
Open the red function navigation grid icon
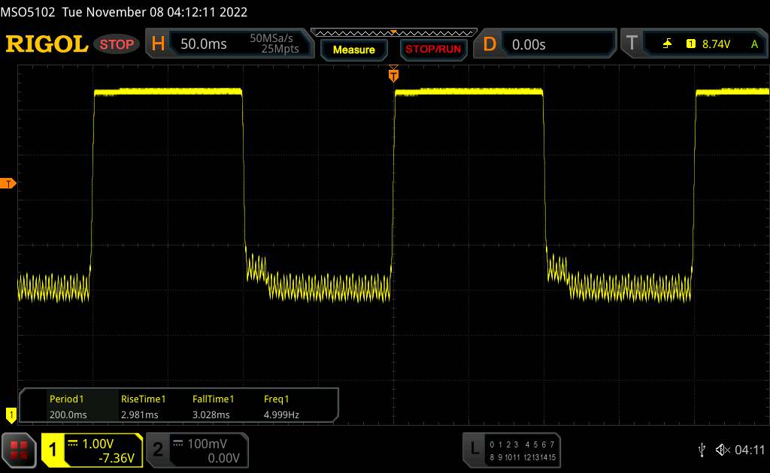[x=20, y=449]
